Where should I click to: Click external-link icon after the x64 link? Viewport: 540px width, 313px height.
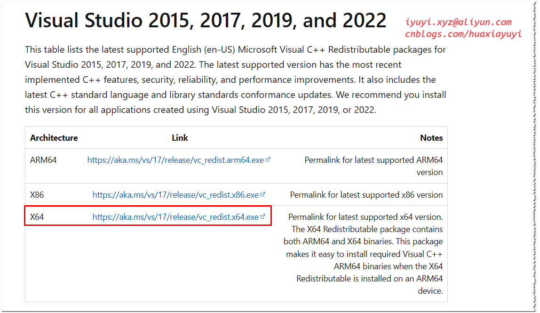pos(263,217)
